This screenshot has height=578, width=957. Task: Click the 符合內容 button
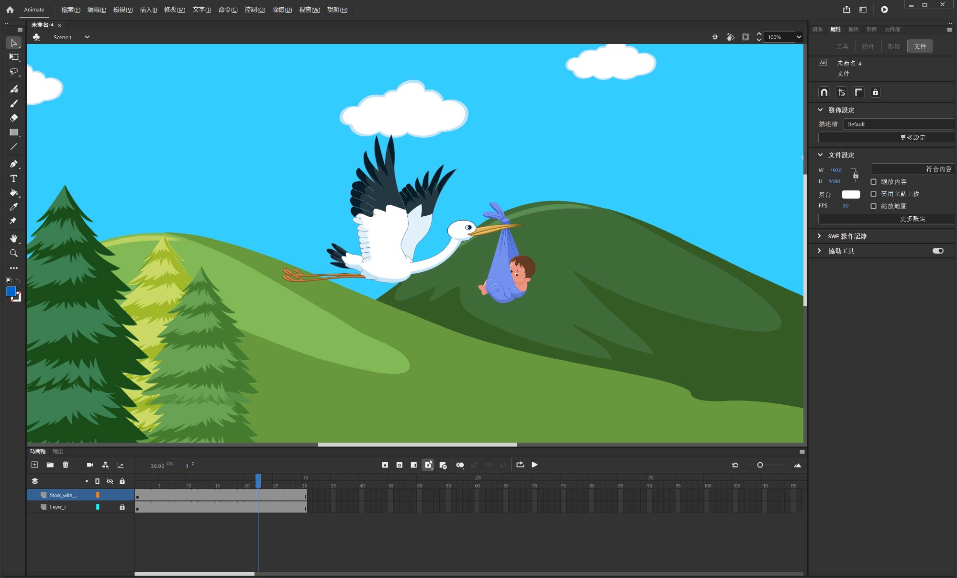click(912, 169)
